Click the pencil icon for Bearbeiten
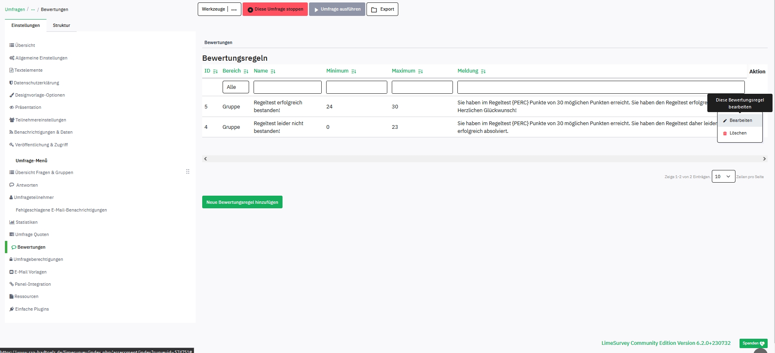775x353 pixels. point(725,121)
